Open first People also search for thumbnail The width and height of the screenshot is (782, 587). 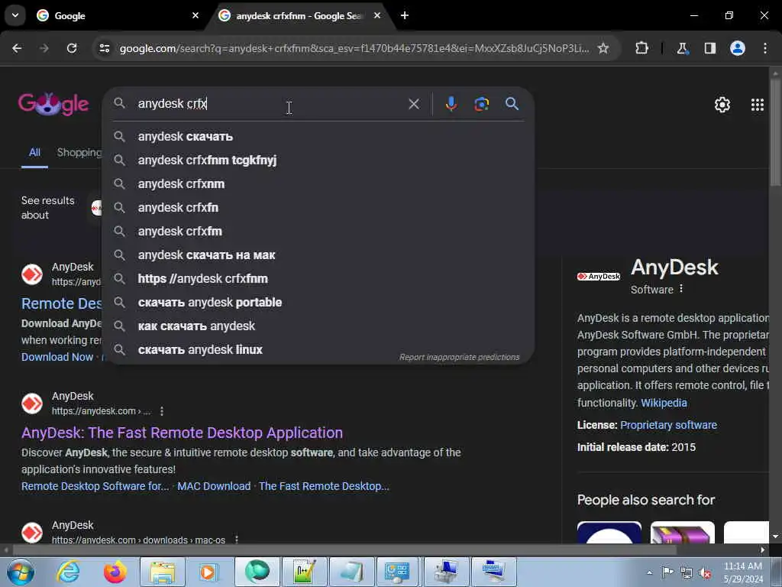[609, 533]
